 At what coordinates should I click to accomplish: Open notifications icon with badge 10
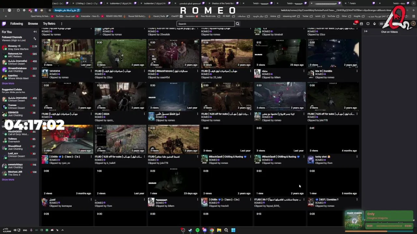355,23
